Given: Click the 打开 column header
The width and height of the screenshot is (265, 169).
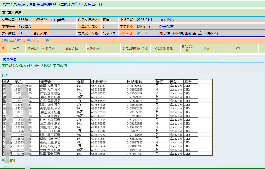Looking at the screenshot, I should point(238,49).
